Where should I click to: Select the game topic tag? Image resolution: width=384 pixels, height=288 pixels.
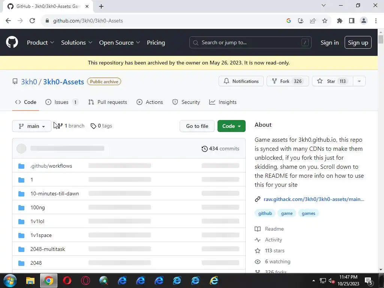tap(287, 213)
